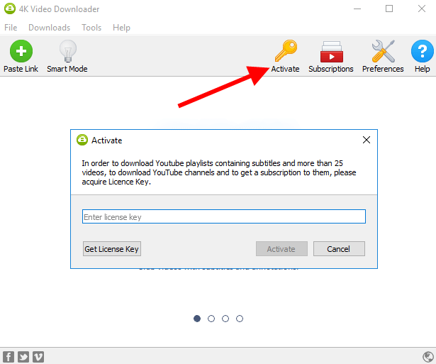Open the Vimeo icon in status bar
Image resolution: width=436 pixels, height=364 pixels.
pos(38,357)
